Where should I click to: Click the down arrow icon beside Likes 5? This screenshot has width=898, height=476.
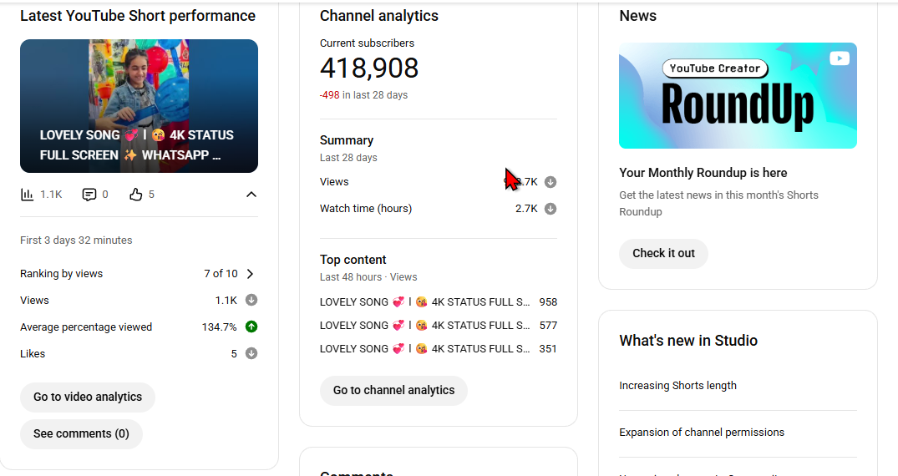251,354
